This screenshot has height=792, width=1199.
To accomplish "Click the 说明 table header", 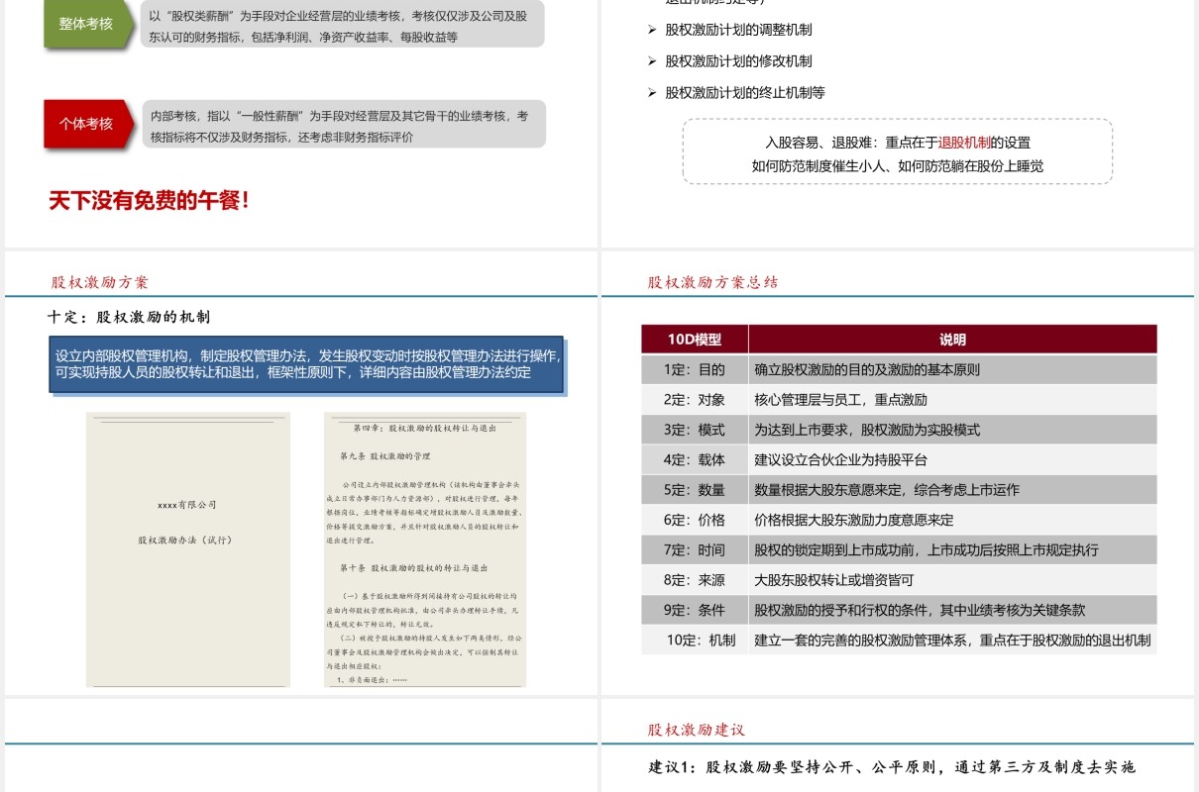I will 952,340.
